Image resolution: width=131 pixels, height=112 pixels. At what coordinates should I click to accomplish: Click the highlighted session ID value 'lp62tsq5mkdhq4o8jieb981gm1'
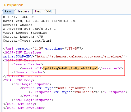(x=71, y=68)
